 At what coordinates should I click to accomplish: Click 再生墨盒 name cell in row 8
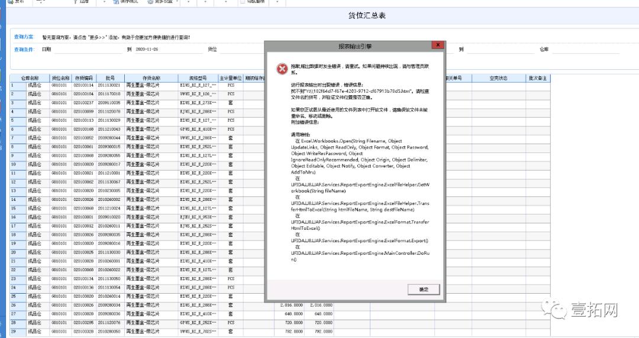click(151, 147)
